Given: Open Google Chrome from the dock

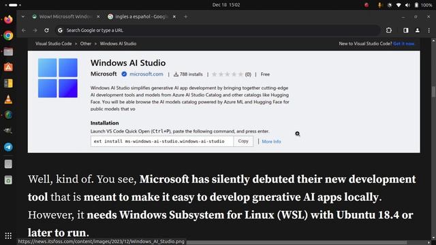Looking at the screenshot, I should click(8, 35).
